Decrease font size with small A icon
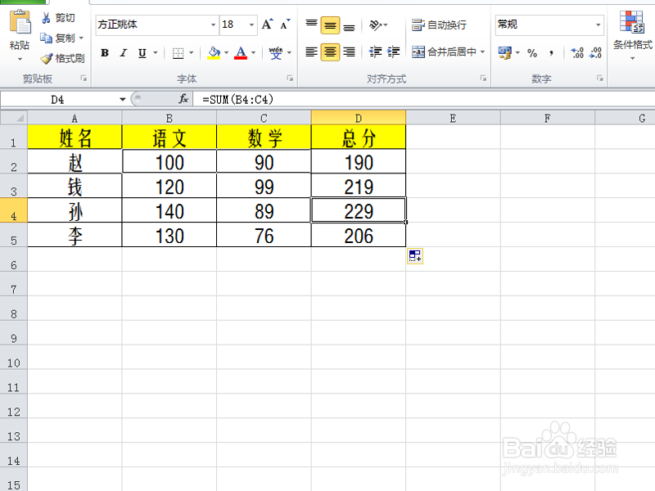Image resolution: width=655 pixels, height=491 pixels. [285, 25]
